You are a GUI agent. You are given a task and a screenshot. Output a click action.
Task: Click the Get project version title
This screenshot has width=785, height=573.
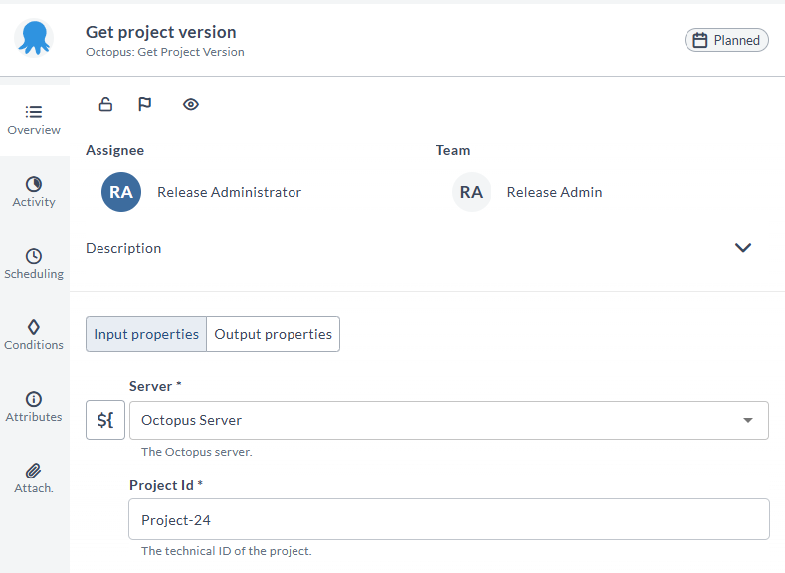click(161, 32)
